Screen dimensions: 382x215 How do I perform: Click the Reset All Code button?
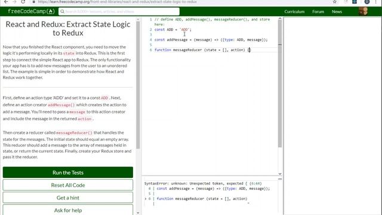(68, 185)
